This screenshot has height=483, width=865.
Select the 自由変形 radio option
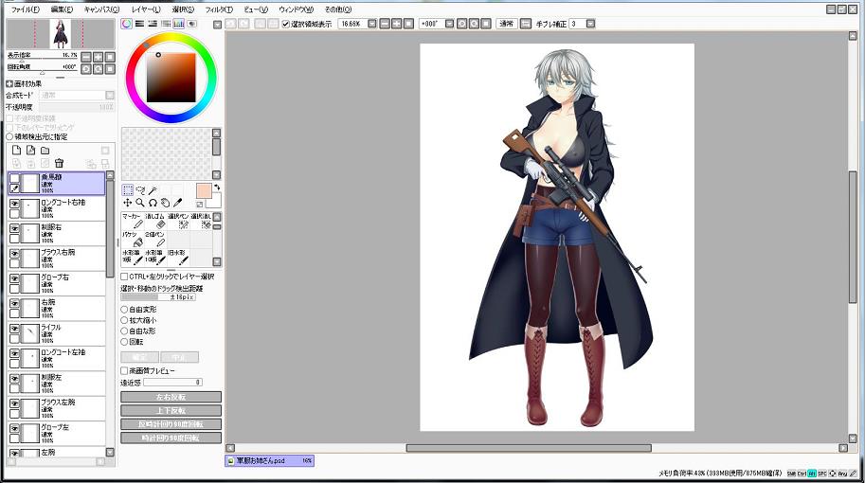[x=125, y=309]
